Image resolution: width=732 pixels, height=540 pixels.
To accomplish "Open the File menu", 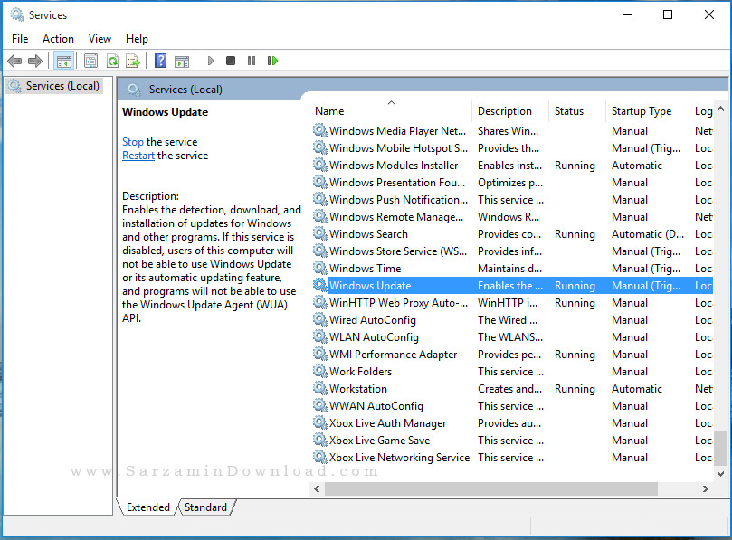I will tap(20, 39).
